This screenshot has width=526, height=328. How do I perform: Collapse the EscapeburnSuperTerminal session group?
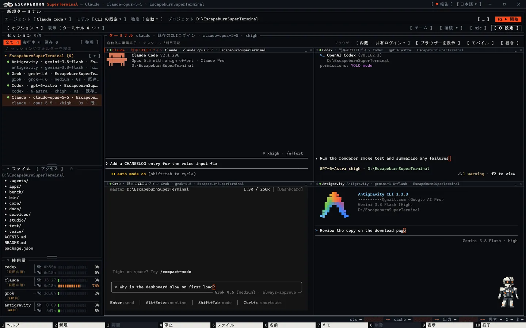click(6, 56)
